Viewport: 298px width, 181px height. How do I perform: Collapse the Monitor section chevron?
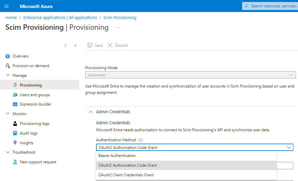[8, 114]
